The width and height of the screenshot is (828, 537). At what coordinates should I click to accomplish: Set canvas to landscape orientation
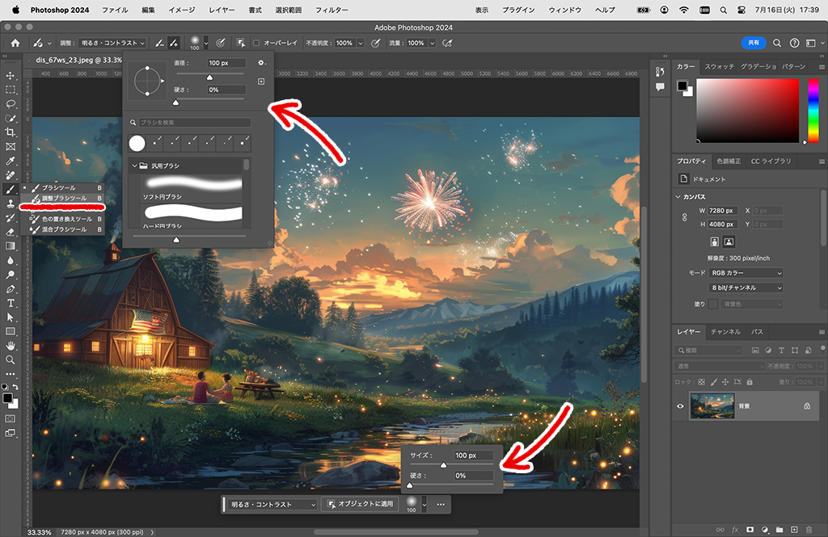pyautogui.click(x=729, y=241)
